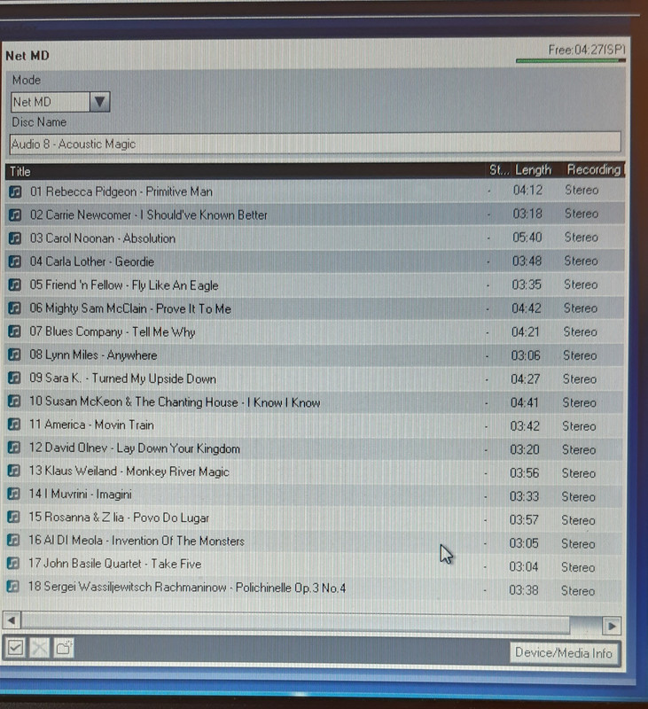Viewport: 648px width, 709px height.
Task: Click music icon of John Basile Quartet track
Action: pyautogui.click(x=13, y=564)
